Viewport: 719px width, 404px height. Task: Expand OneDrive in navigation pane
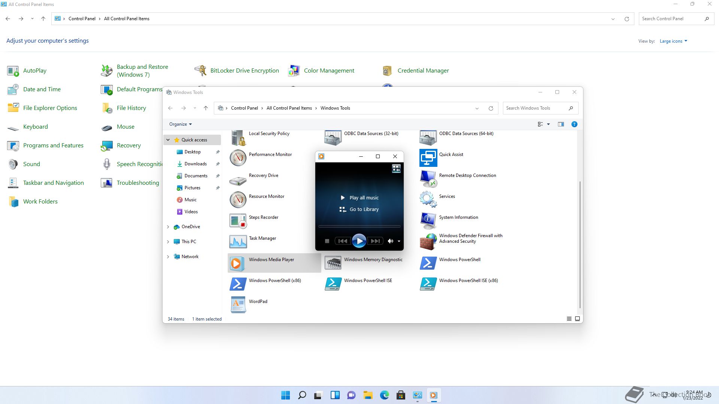168,227
